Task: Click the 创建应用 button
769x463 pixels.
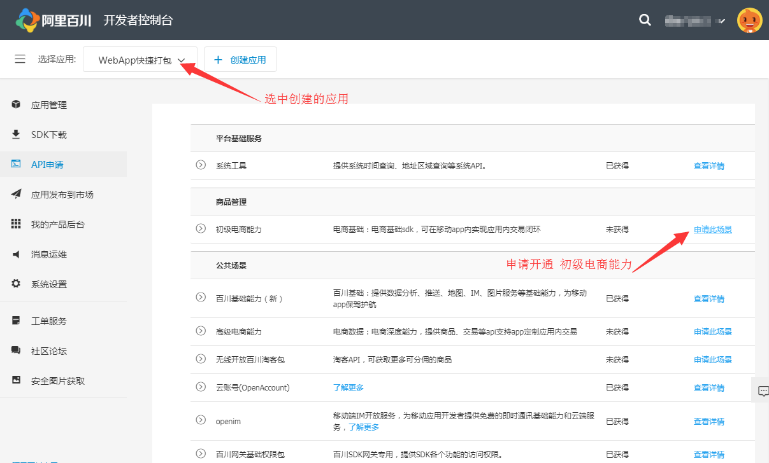Action: [x=240, y=60]
